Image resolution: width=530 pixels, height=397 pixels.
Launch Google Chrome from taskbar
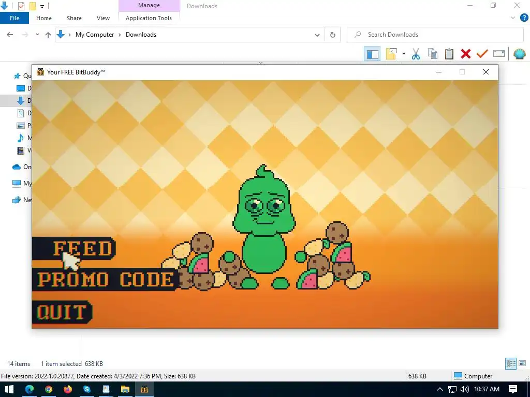[x=49, y=389]
